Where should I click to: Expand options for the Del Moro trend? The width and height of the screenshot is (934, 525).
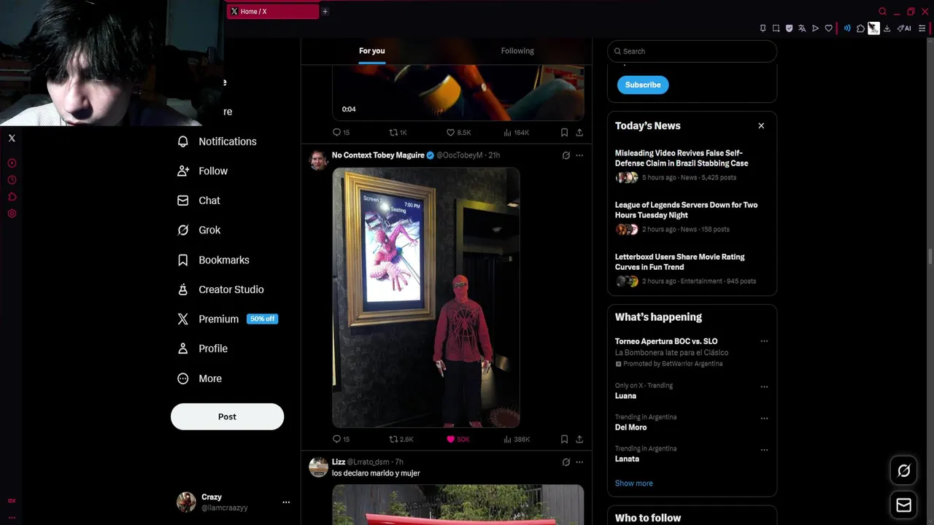[x=764, y=419]
